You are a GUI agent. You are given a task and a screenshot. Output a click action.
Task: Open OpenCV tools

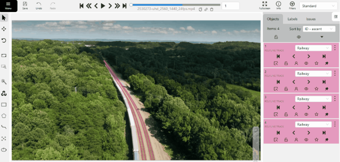(4, 93)
